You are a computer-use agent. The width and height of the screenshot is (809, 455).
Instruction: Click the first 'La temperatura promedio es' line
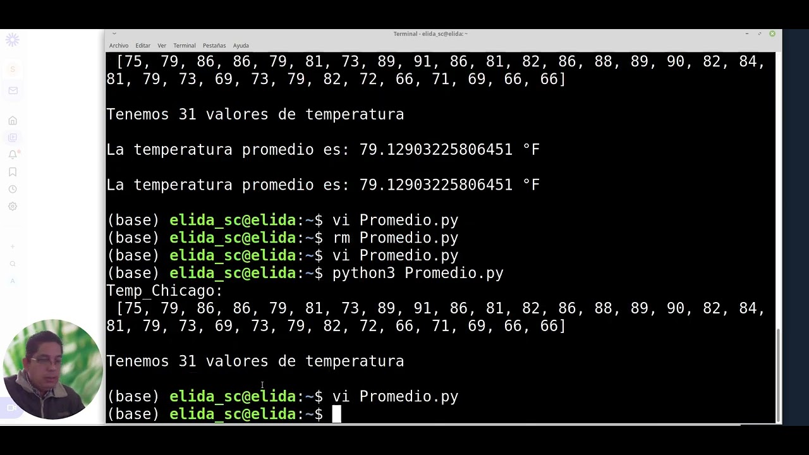323,150
